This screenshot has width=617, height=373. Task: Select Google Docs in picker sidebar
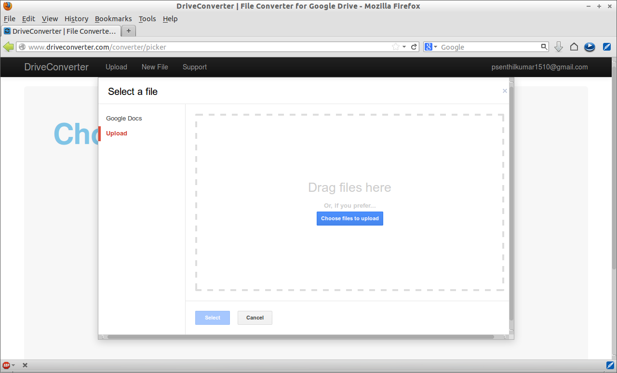pyautogui.click(x=124, y=119)
